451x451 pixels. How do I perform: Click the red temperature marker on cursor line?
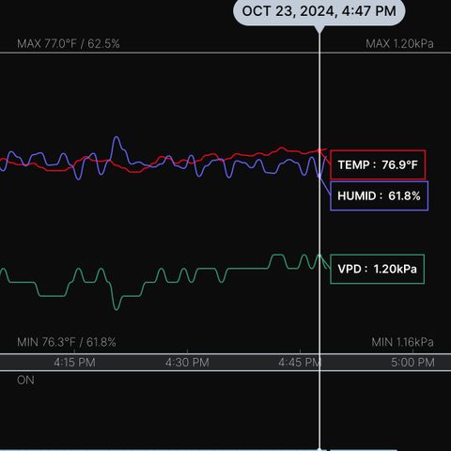(319, 150)
